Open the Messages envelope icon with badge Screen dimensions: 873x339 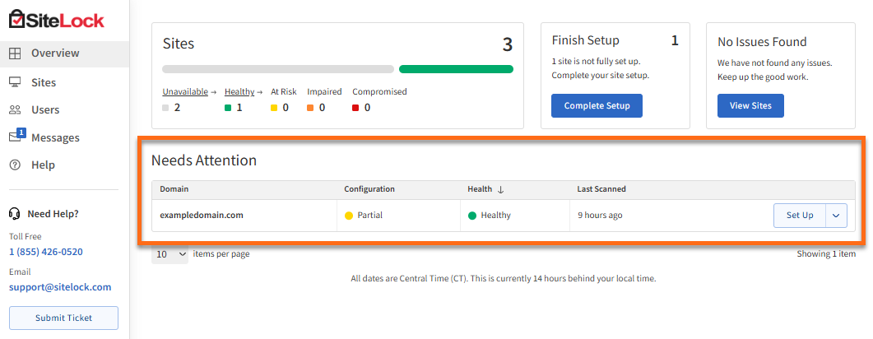point(16,137)
